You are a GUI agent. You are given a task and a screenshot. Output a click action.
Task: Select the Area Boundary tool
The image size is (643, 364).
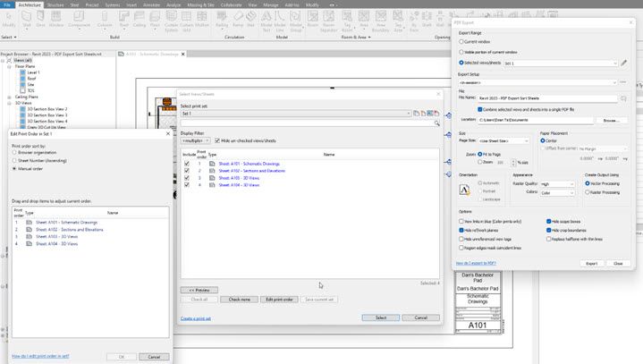381,21
